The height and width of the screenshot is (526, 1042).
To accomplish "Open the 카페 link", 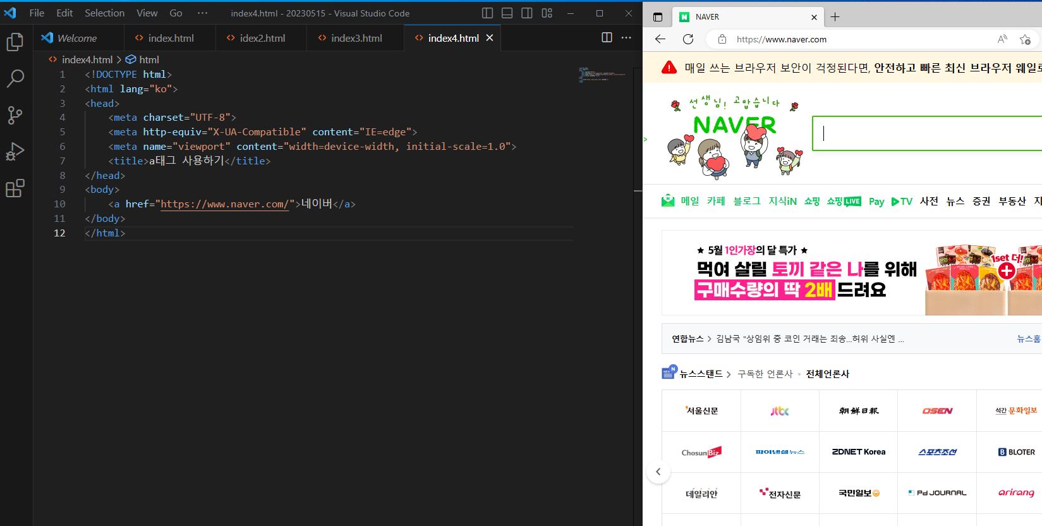I will point(716,201).
